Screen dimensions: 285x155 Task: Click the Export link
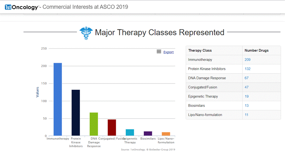click(168, 52)
